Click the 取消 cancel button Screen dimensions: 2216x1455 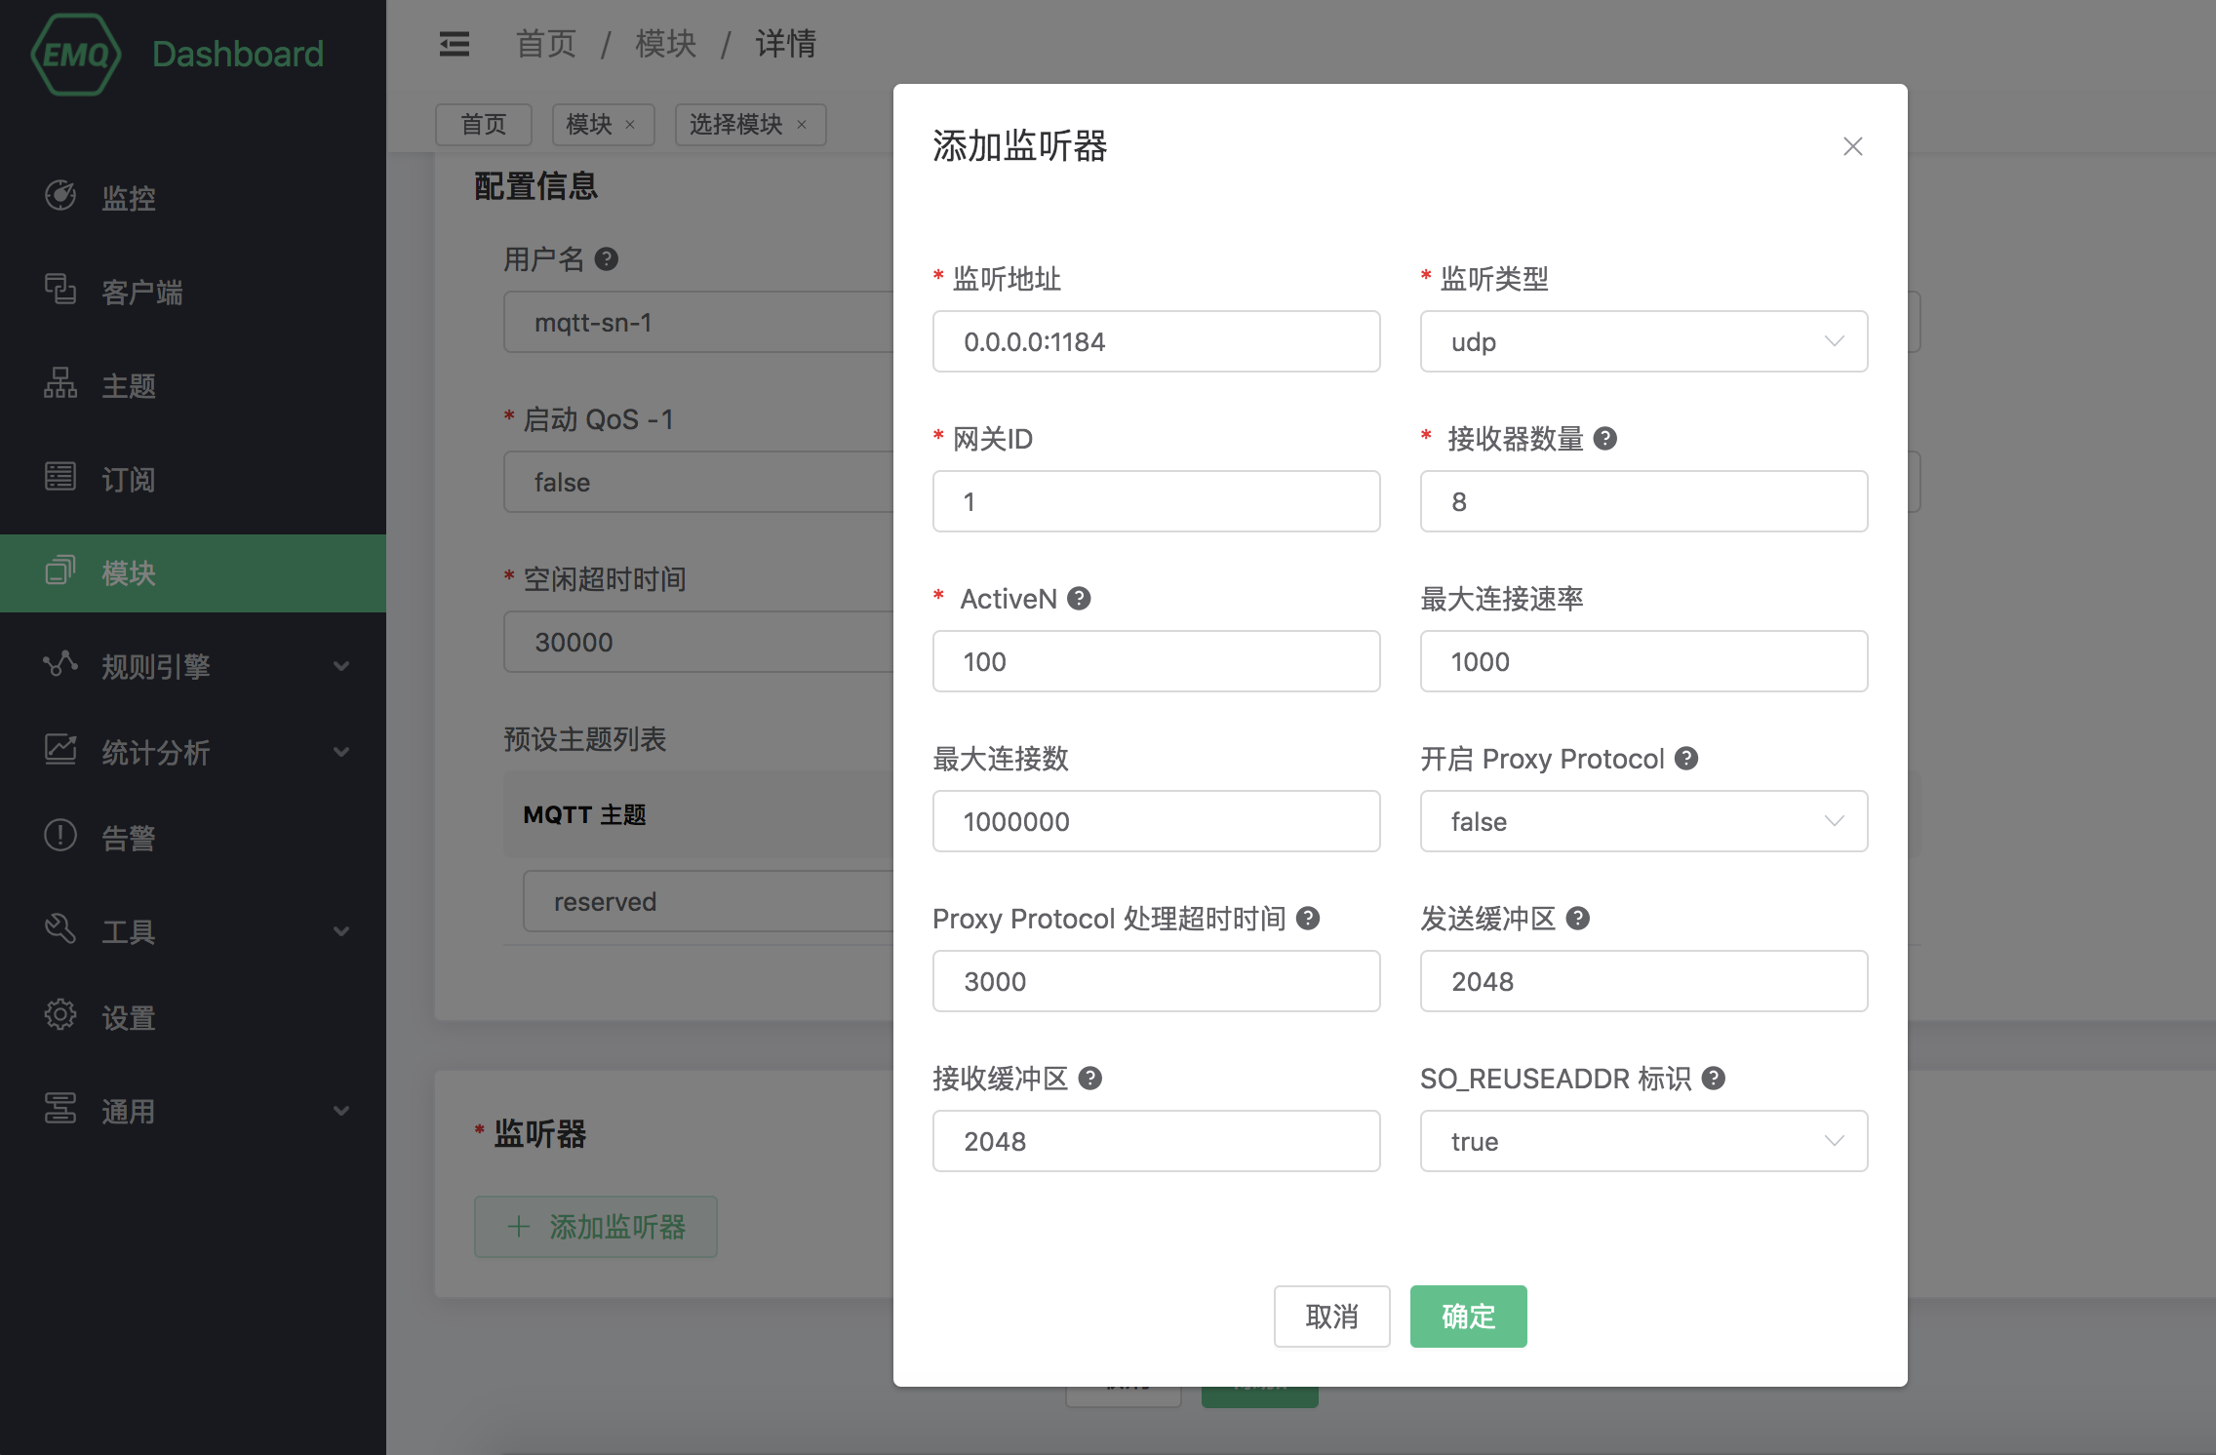pyautogui.click(x=1331, y=1317)
